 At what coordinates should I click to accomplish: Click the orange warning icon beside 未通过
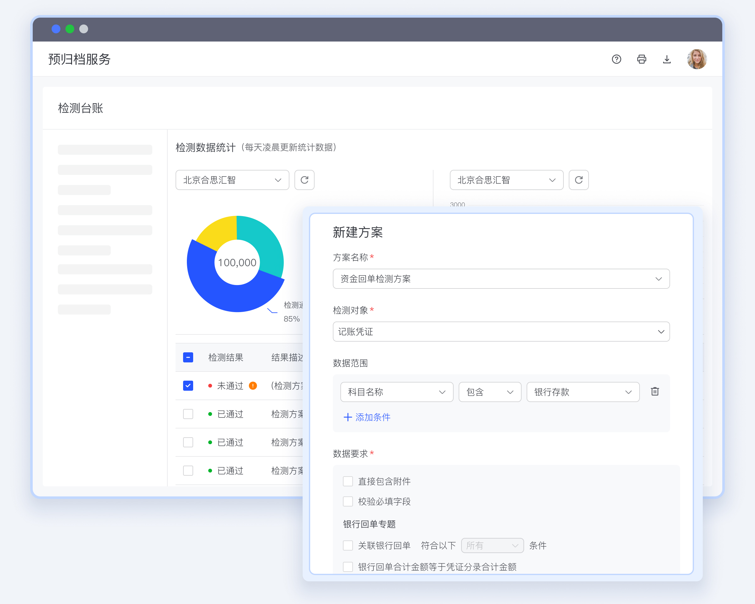coord(253,386)
